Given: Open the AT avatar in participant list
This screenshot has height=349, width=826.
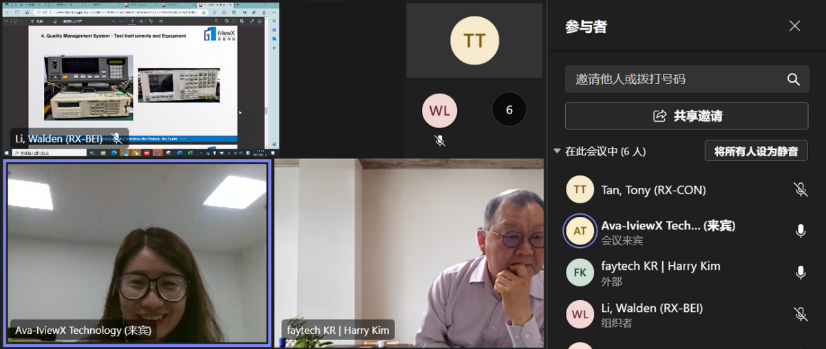Looking at the screenshot, I should click(580, 231).
